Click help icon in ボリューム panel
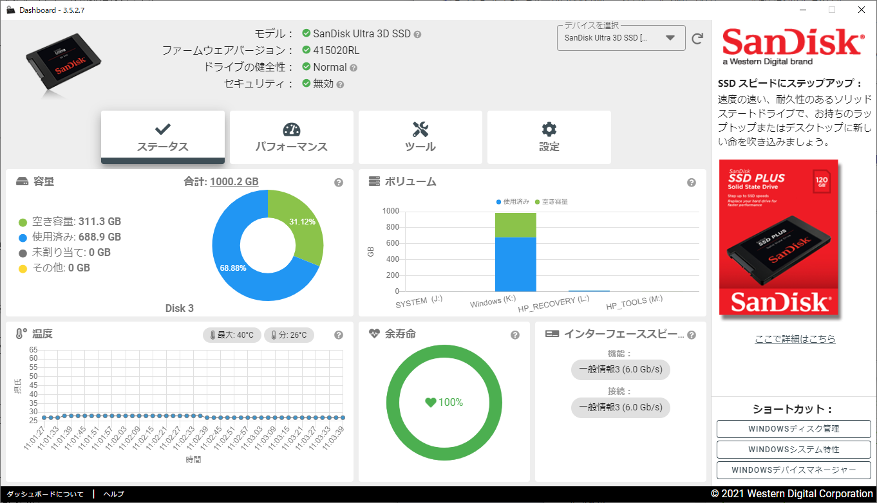The width and height of the screenshot is (877, 503). point(692,183)
